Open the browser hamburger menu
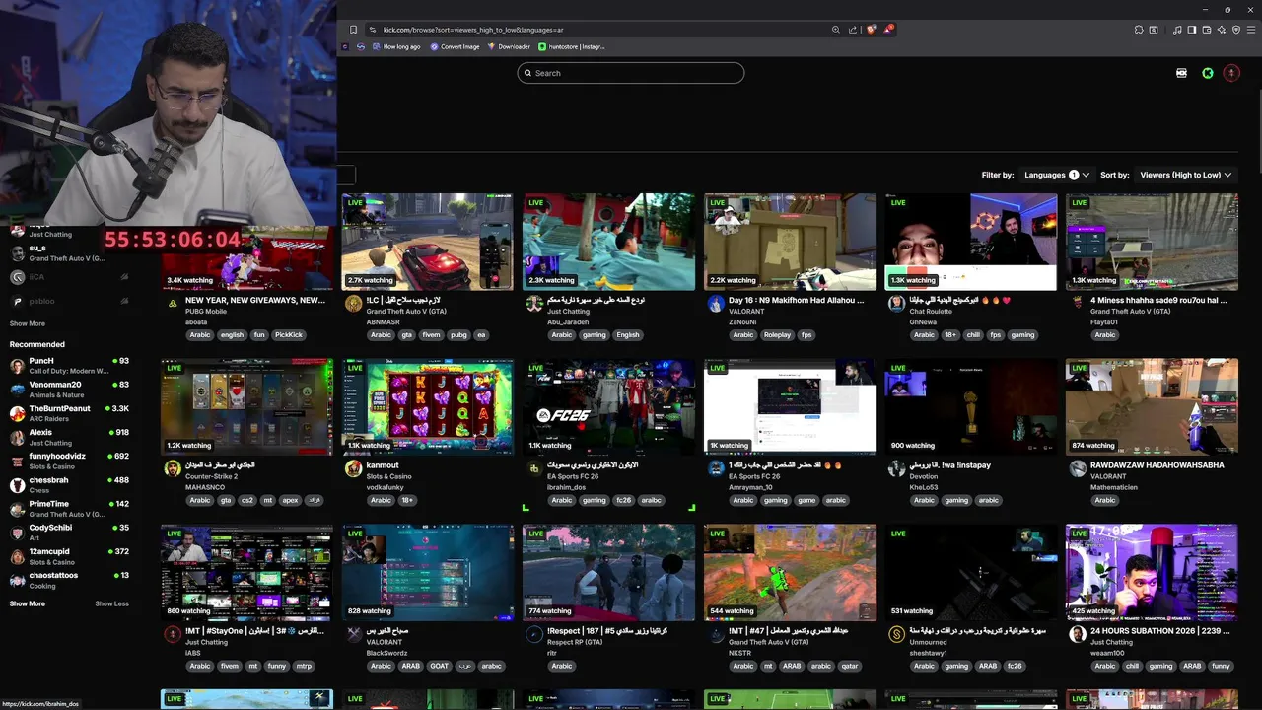 tap(1251, 30)
